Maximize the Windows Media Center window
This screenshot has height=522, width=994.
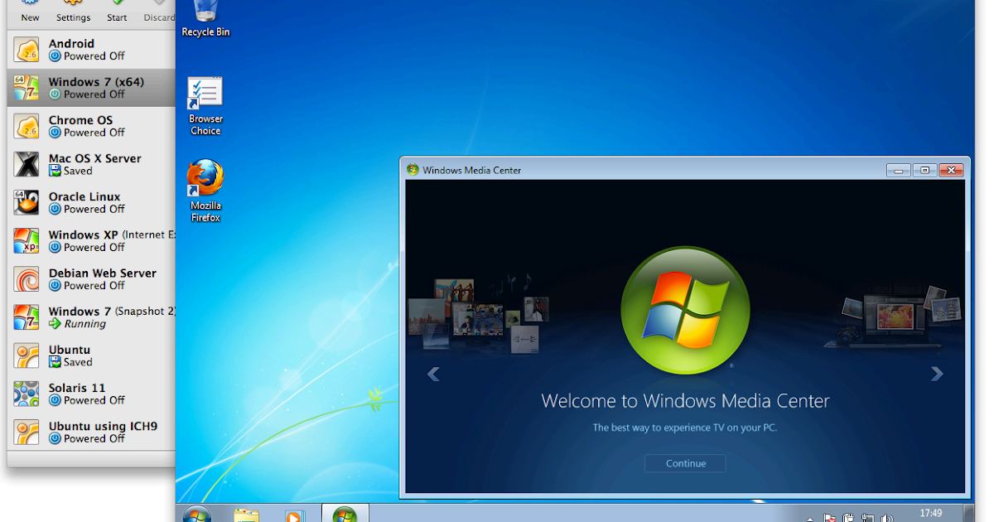pos(925,170)
